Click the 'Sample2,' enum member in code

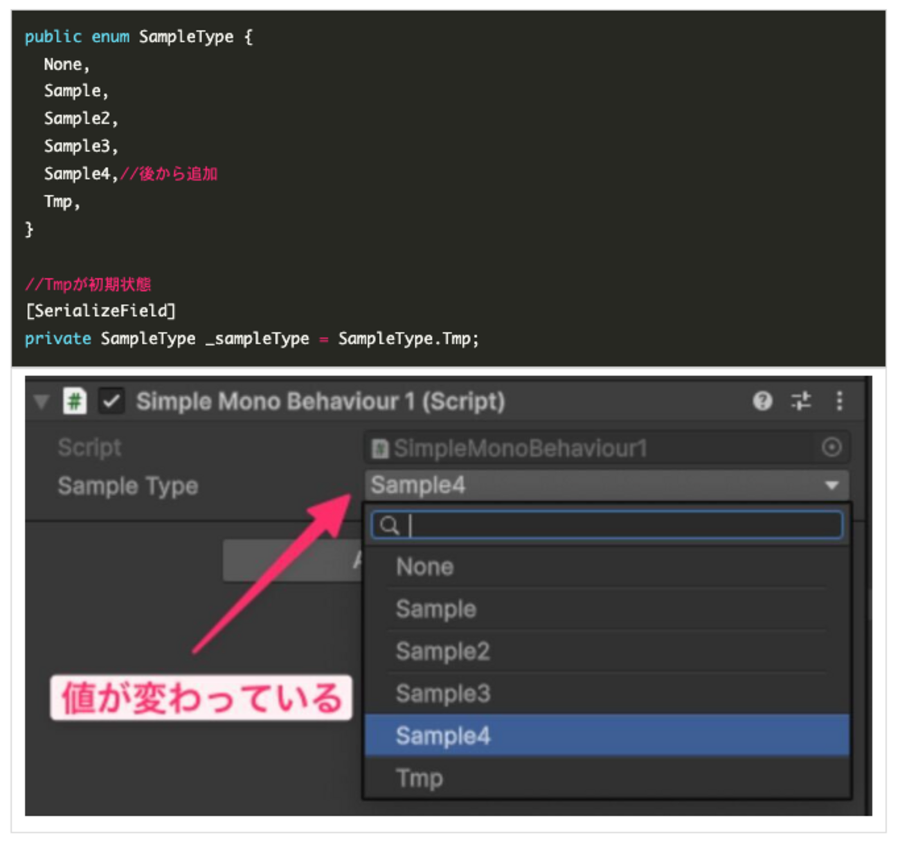point(81,118)
